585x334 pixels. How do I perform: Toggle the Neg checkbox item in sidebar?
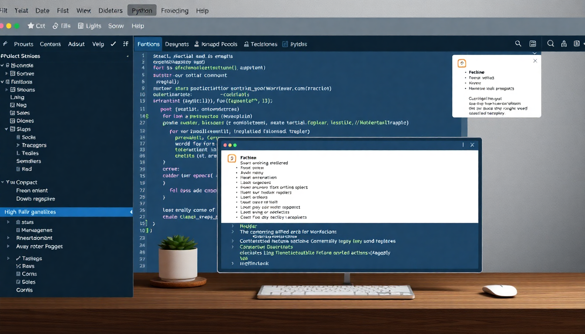coord(13,105)
